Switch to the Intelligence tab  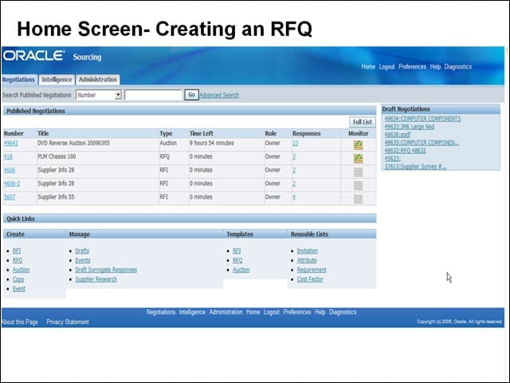[x=57, y=80]
